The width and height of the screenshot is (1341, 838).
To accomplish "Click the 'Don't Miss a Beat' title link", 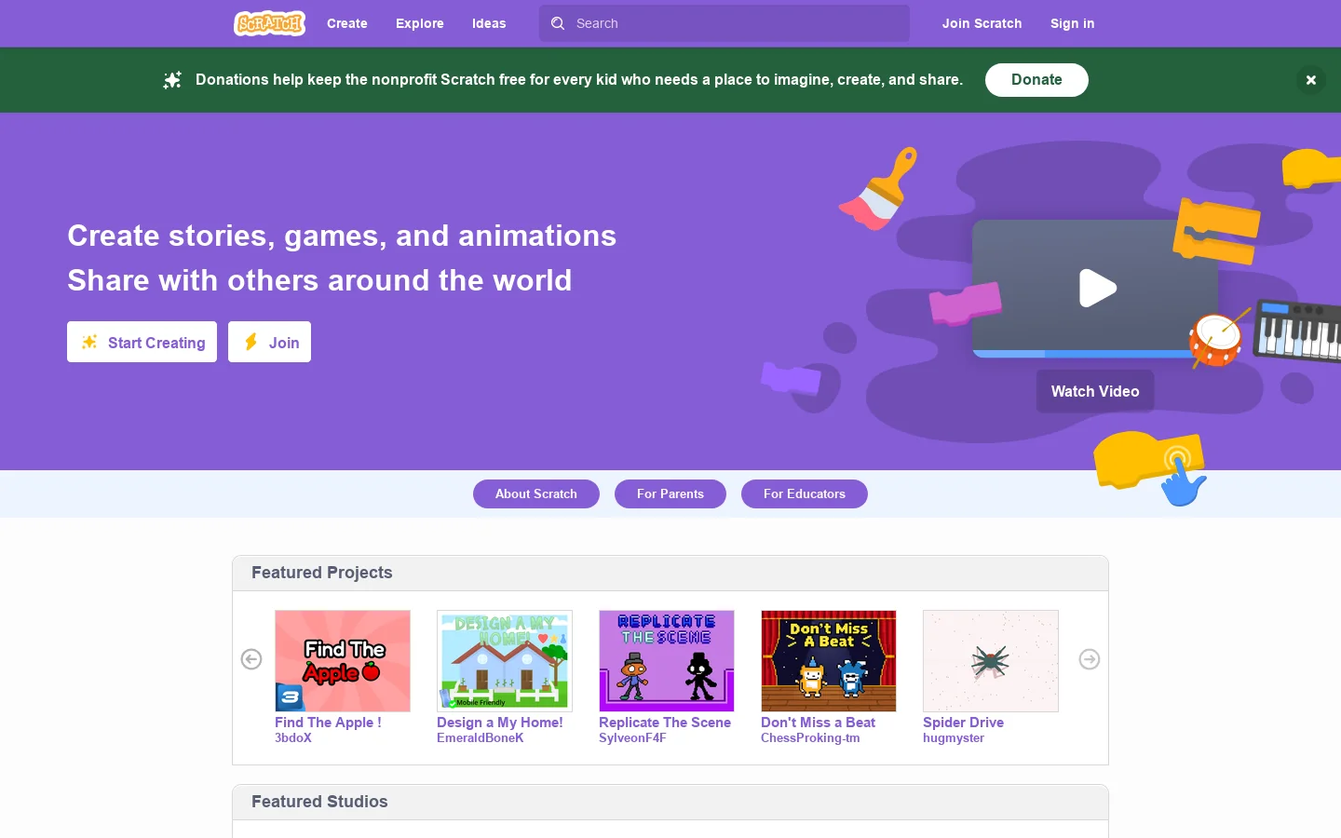I will click(819, 723).
